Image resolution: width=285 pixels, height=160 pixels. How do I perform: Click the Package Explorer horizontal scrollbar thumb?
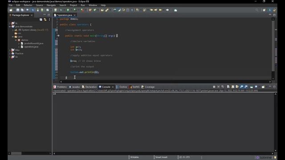pos(16,153)
